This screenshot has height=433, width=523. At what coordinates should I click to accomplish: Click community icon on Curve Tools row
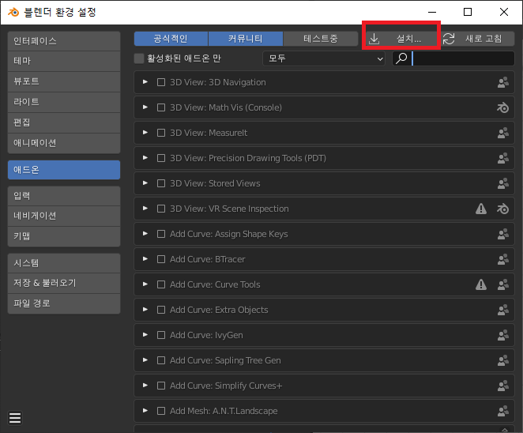503,284
